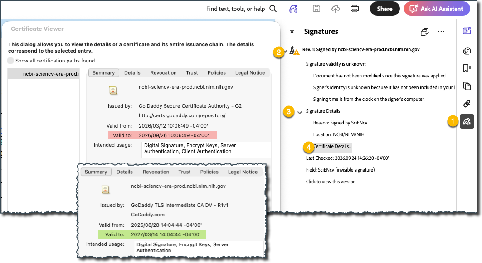Image resolution: width=482 pixels, height=263 pixels.
Task: Click the cloud upload icon
Action: pyautogui.click(x=336, y=9)
